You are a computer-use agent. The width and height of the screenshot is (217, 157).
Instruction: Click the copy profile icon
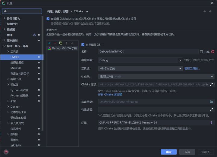pyautogui.click(x=61, y=43)
